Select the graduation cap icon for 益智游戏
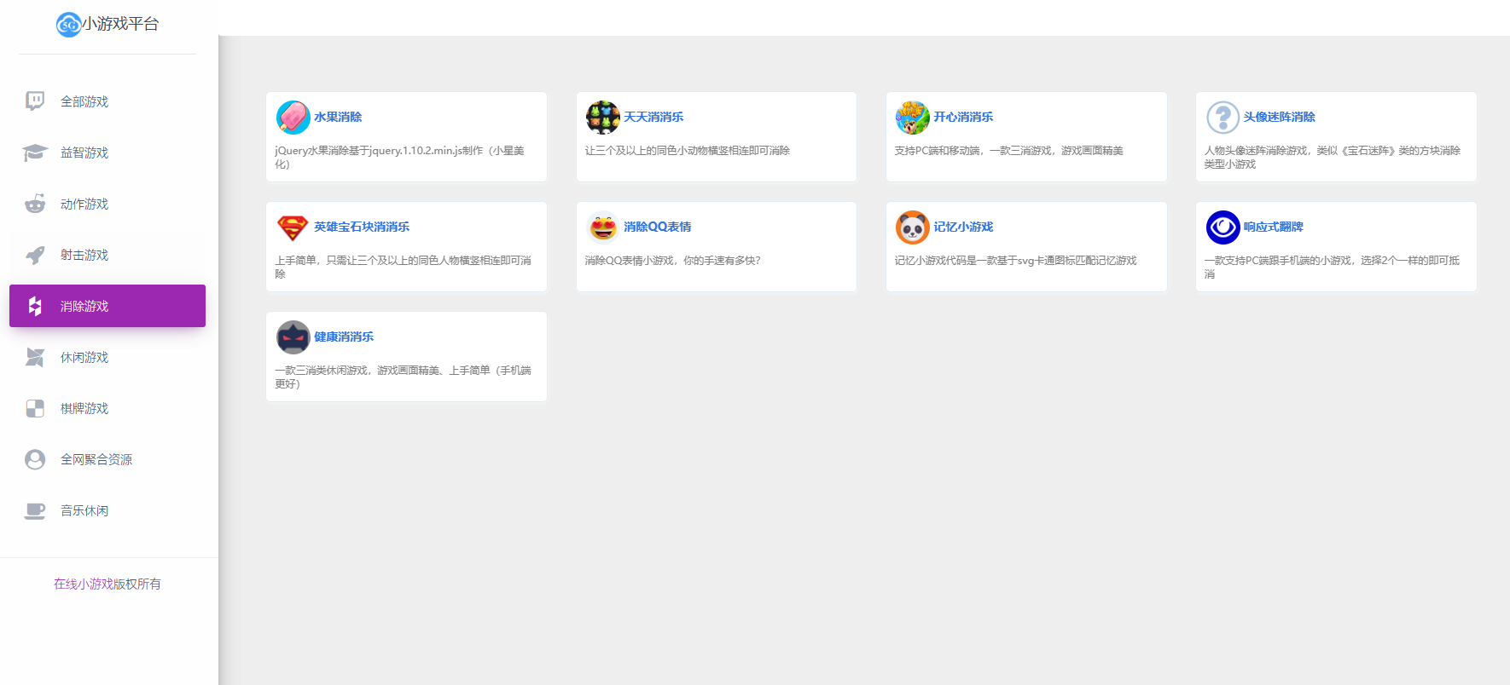This screenshot has height=685, width=1510. click(x=35, y=153)
